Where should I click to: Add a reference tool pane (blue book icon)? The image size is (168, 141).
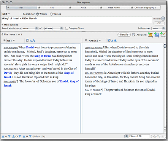click(x=157, y=35)
